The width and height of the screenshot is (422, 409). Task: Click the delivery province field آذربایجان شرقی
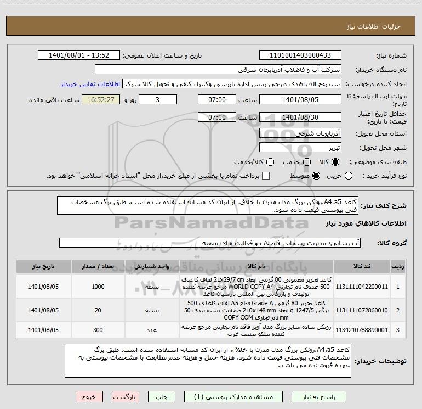[300, 133]
